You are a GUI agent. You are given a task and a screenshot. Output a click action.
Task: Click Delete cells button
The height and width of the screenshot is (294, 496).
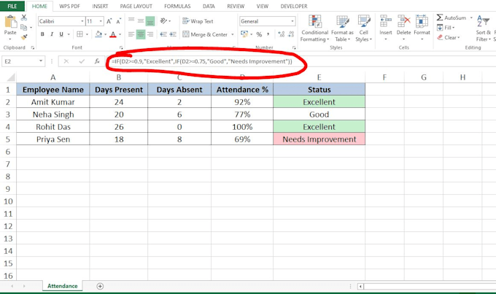point(403,28)
